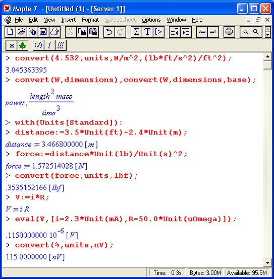Expand toolbar with the down arrow stepper
Viewport: 274px width, 279px height.
(267, 35)
